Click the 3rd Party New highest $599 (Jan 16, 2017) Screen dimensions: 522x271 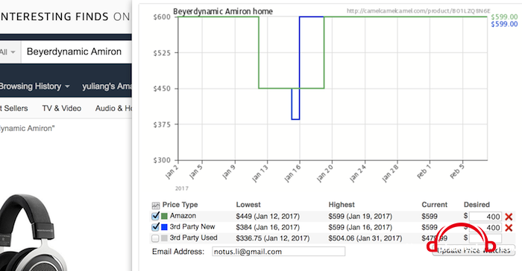point(360,227)
